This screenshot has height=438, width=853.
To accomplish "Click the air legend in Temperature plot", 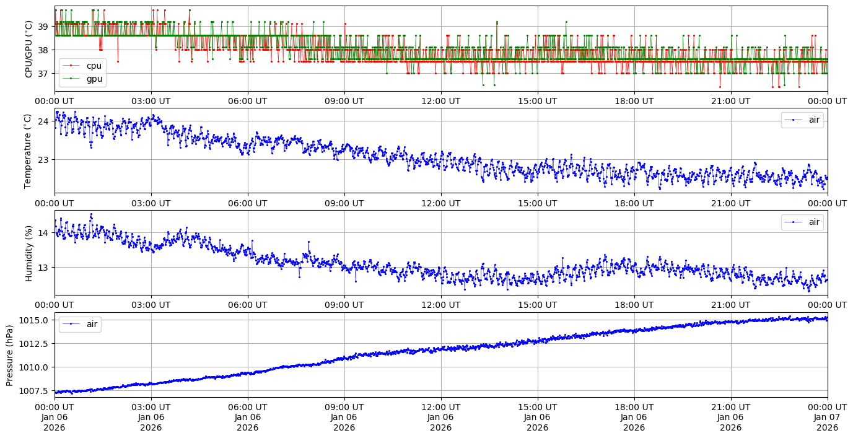I will pos(802,120).
